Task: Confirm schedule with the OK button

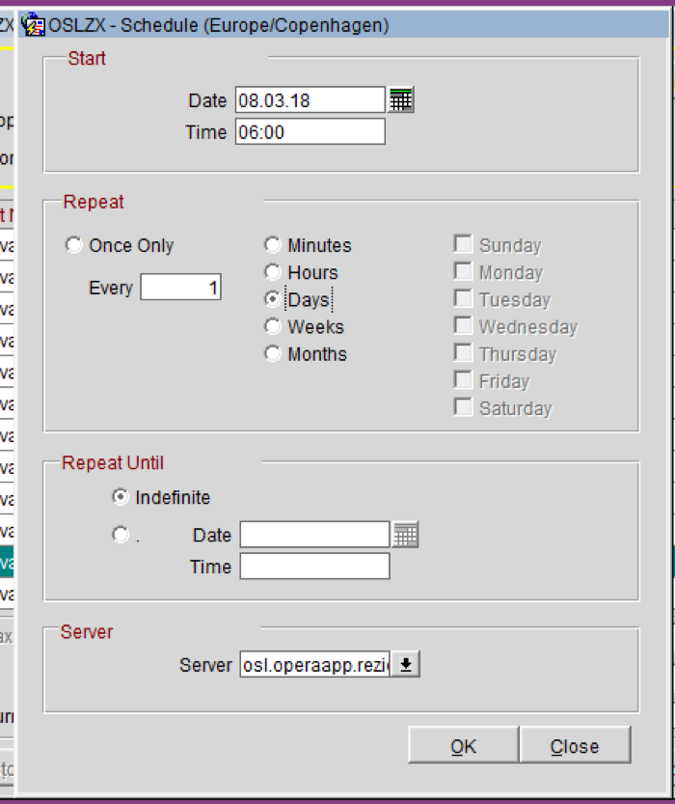Action: tap(464, 745)
